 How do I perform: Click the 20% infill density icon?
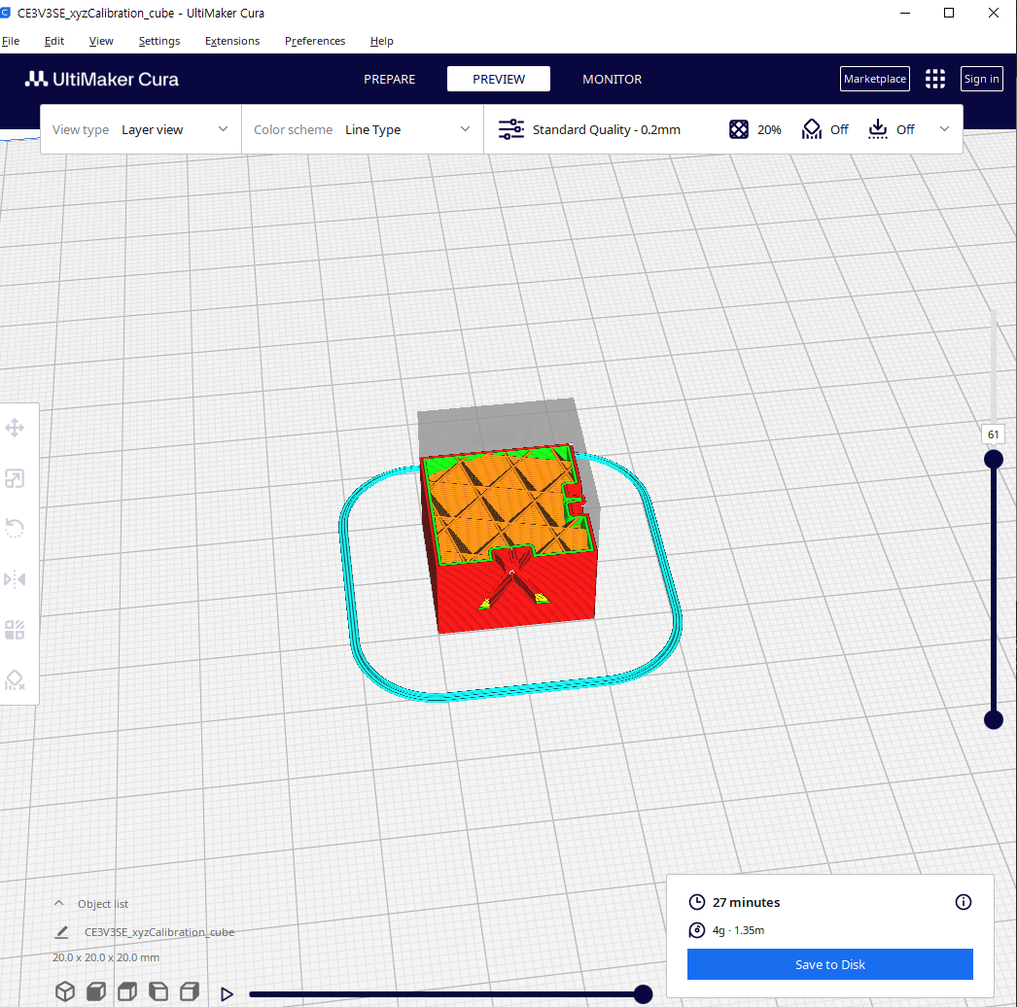(738, 129)
